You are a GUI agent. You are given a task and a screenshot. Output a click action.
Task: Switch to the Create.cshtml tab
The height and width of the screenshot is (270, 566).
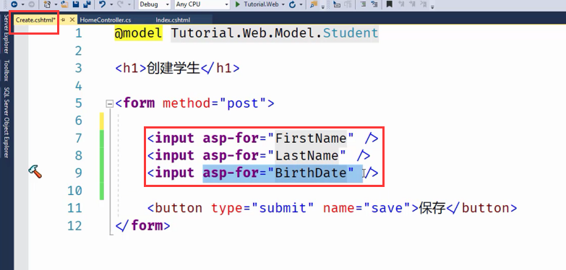(35, 19)
